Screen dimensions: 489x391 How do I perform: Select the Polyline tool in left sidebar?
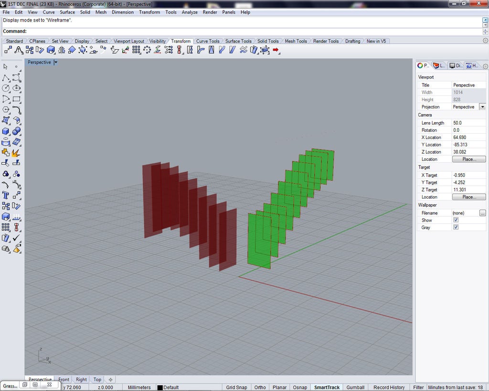point(5,78)
